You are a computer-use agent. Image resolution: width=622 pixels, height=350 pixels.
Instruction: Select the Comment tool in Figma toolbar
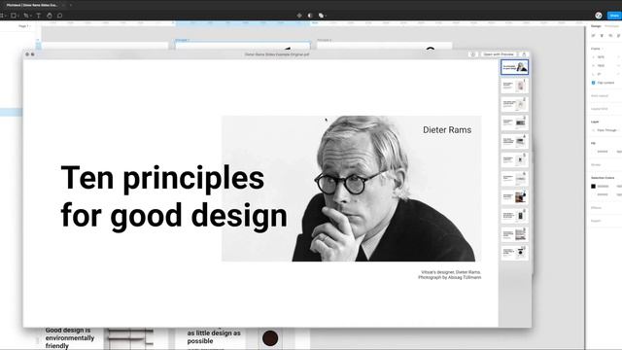60,16
